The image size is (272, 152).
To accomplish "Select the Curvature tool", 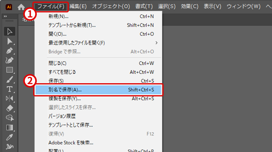I will pyautogui.click(x=10, y=60).
